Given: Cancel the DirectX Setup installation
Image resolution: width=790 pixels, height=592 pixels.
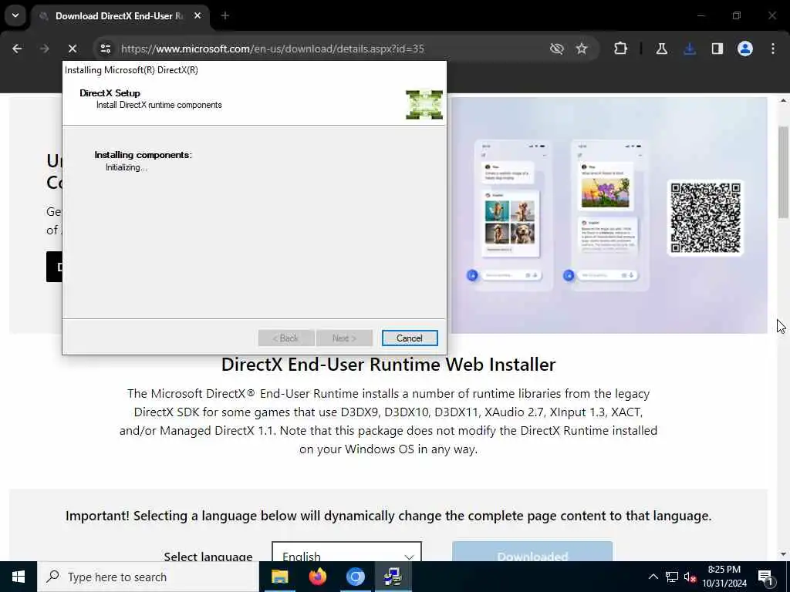Looking at the screenshot, I should [x=409, y=338].
